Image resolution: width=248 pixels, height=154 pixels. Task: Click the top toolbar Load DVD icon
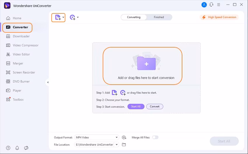[72, 17]
